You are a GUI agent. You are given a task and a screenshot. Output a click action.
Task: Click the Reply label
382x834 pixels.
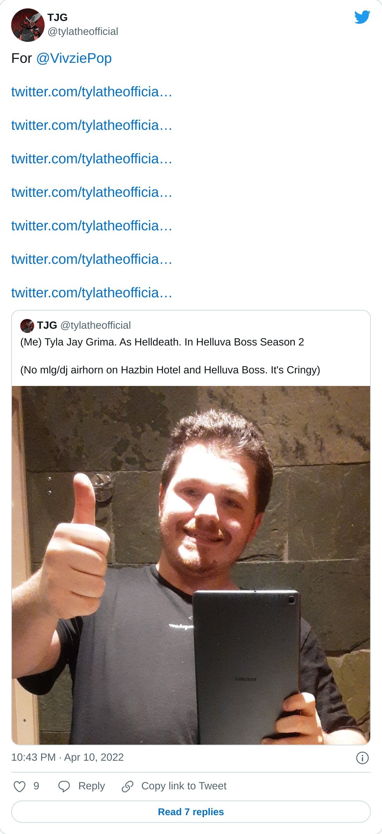coord(91,786)
